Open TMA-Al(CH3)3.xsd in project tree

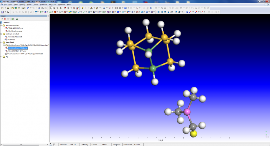coord(16,28)
